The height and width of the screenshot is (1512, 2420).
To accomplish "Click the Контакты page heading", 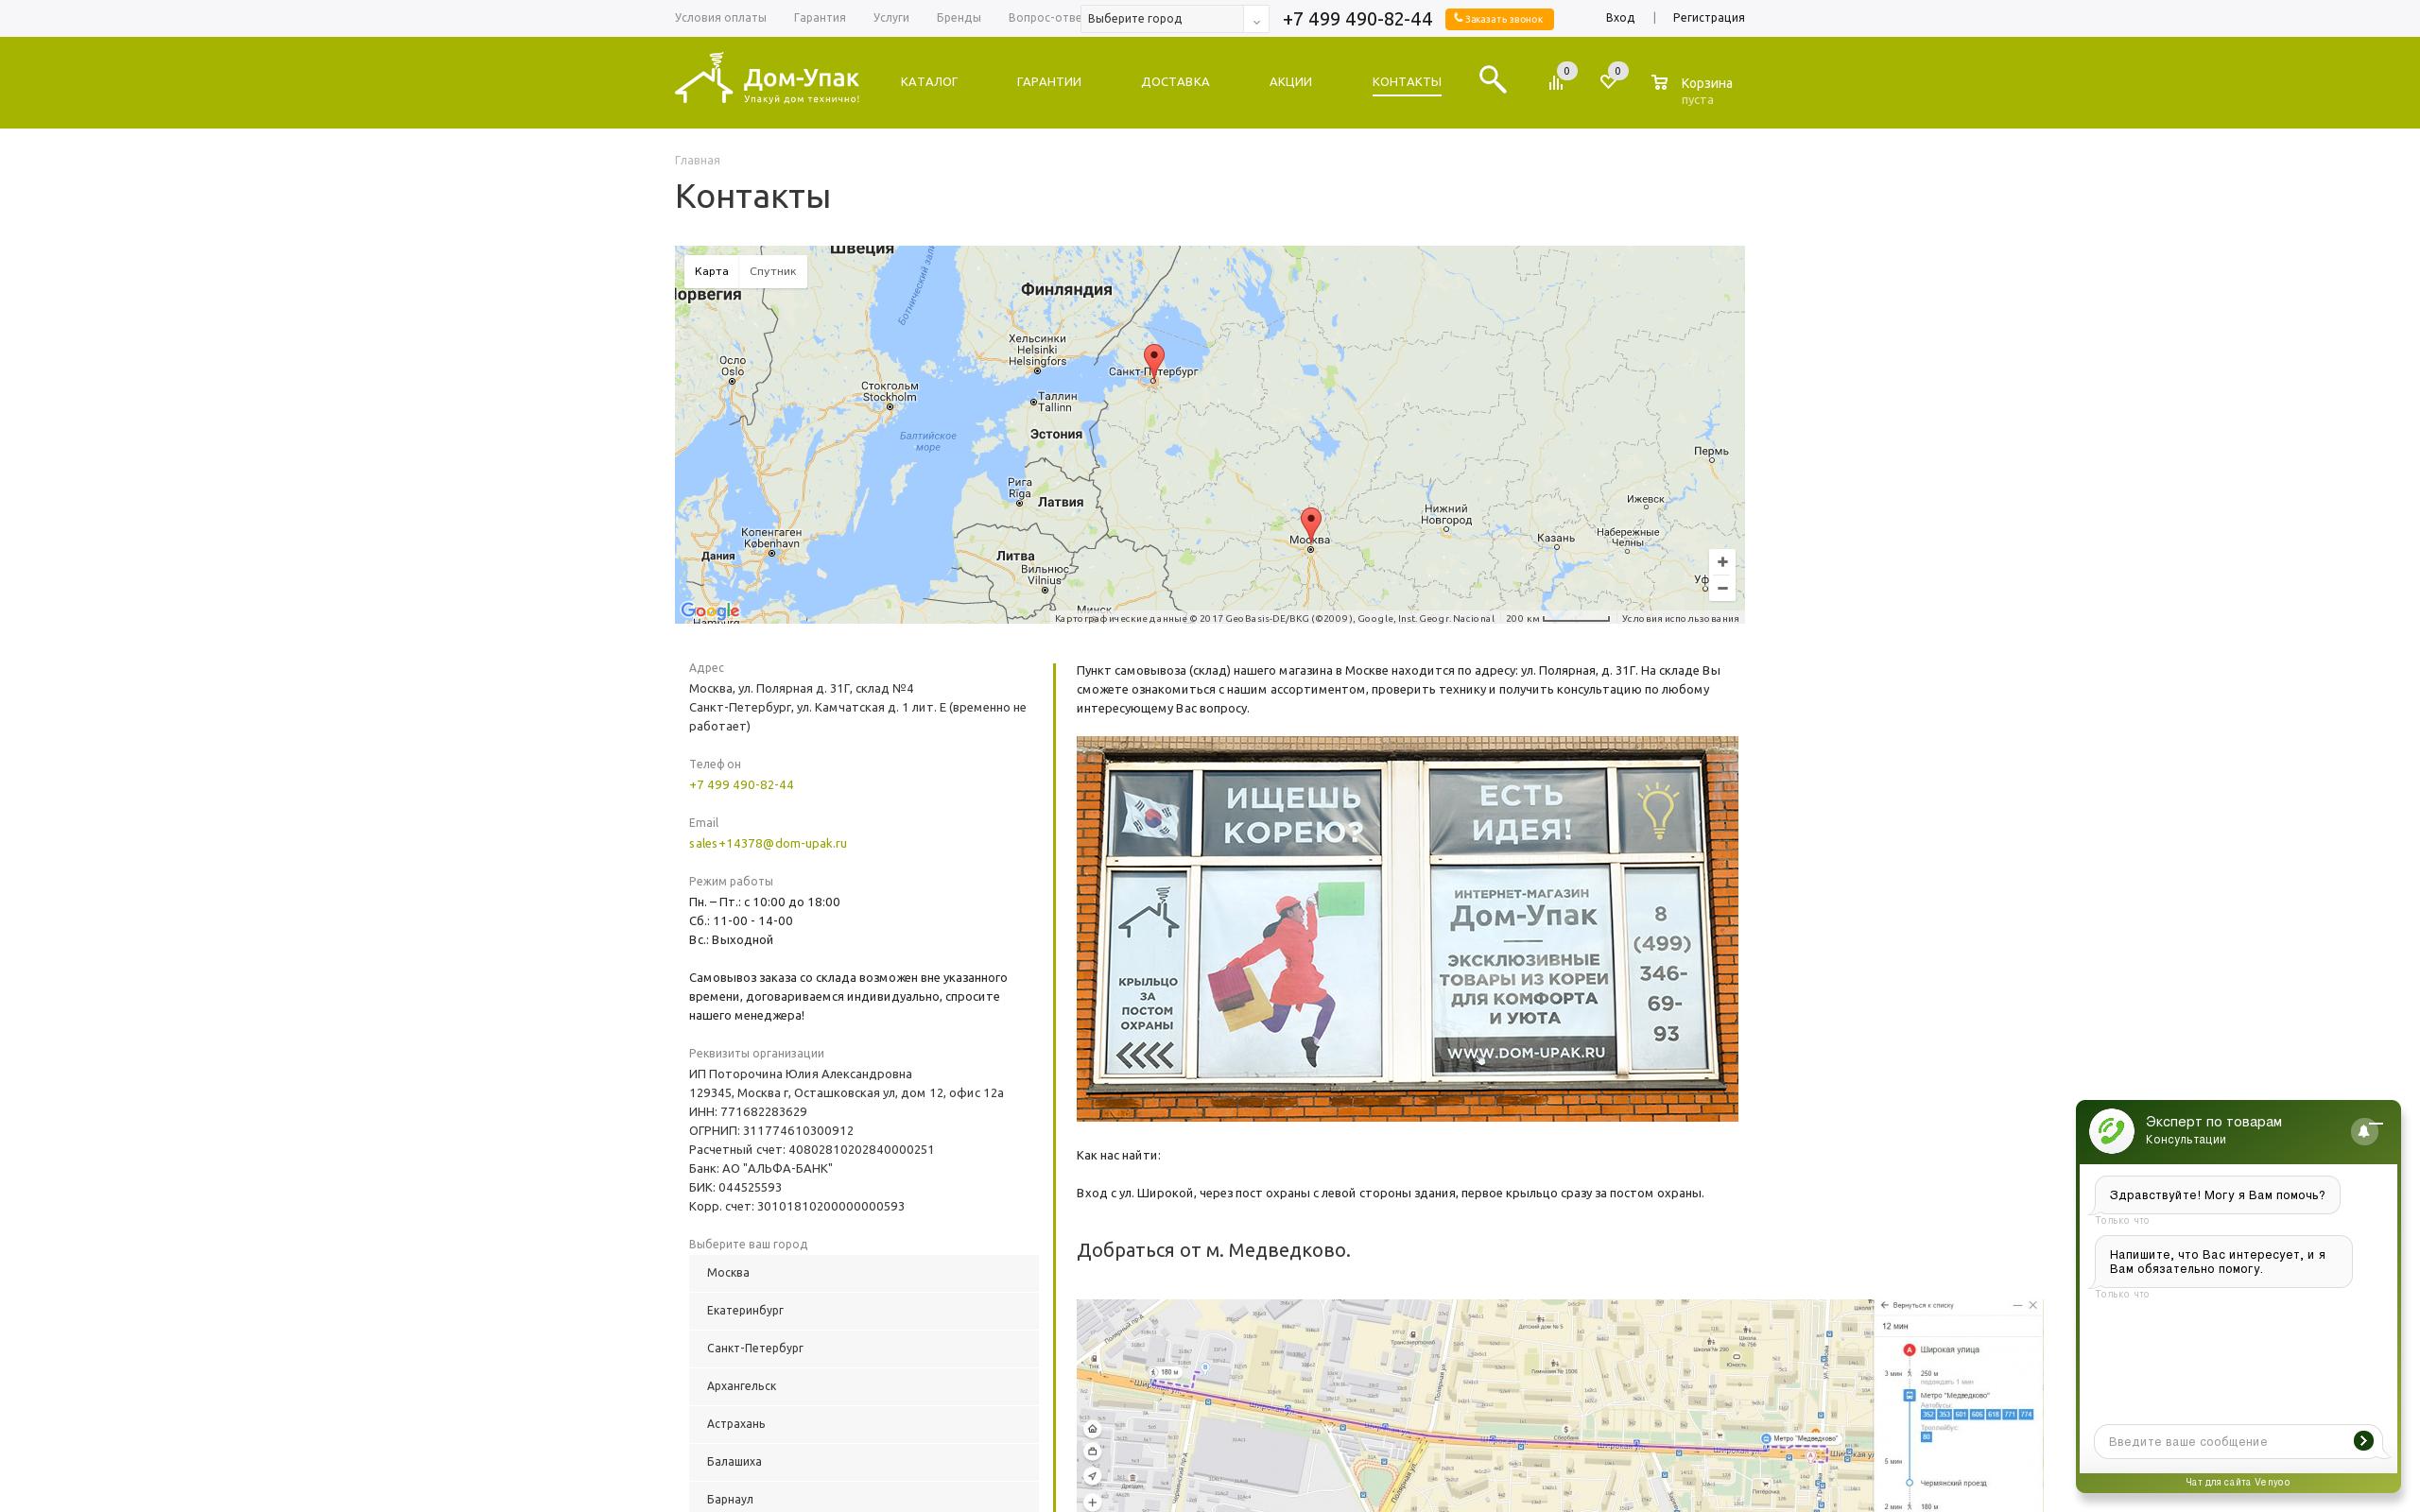I will coord(753,196).
